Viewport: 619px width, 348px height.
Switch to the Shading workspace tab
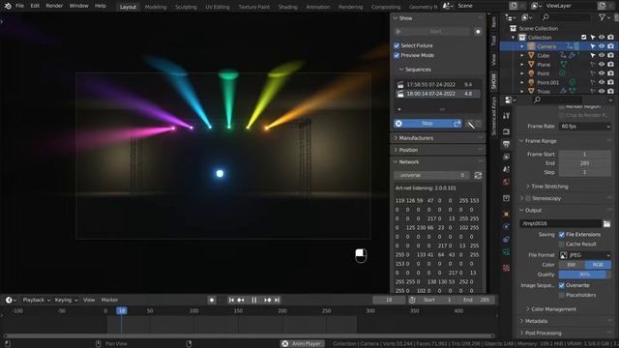click(x=288, y=7)
